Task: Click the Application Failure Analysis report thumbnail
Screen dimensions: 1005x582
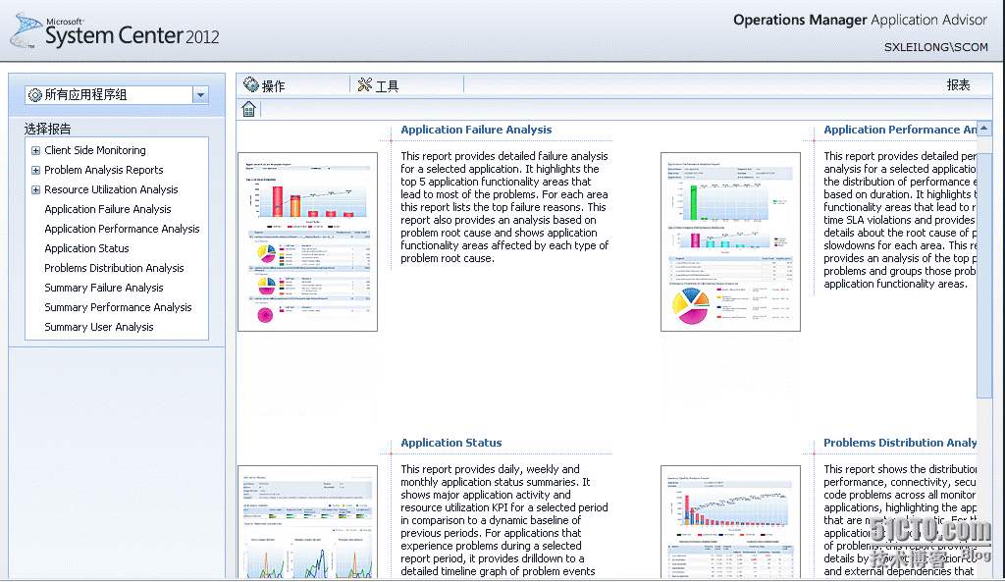Action: (307, 241)
